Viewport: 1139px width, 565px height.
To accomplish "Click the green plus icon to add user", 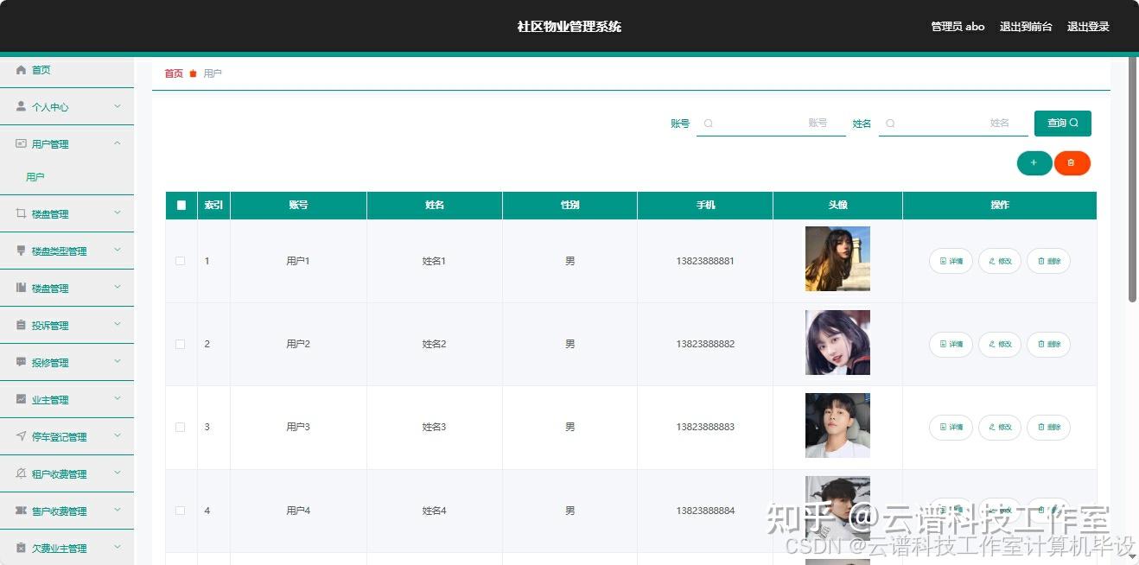I will pos(1034,162).
